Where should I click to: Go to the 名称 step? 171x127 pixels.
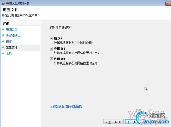(x=9, y=54)
